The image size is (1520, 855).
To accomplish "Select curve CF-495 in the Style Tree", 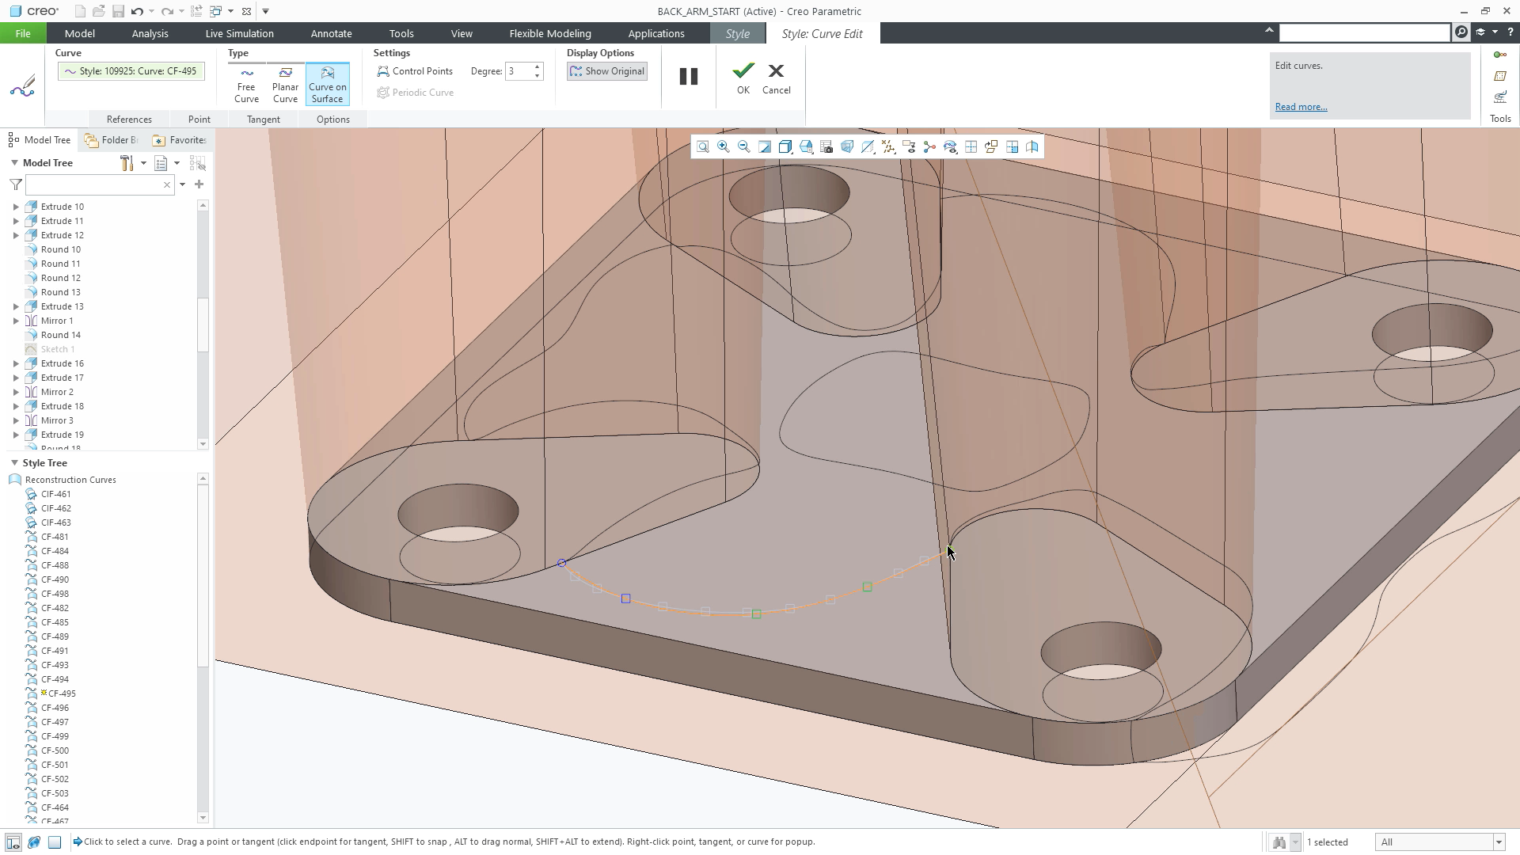I will [x=62, y=693].
